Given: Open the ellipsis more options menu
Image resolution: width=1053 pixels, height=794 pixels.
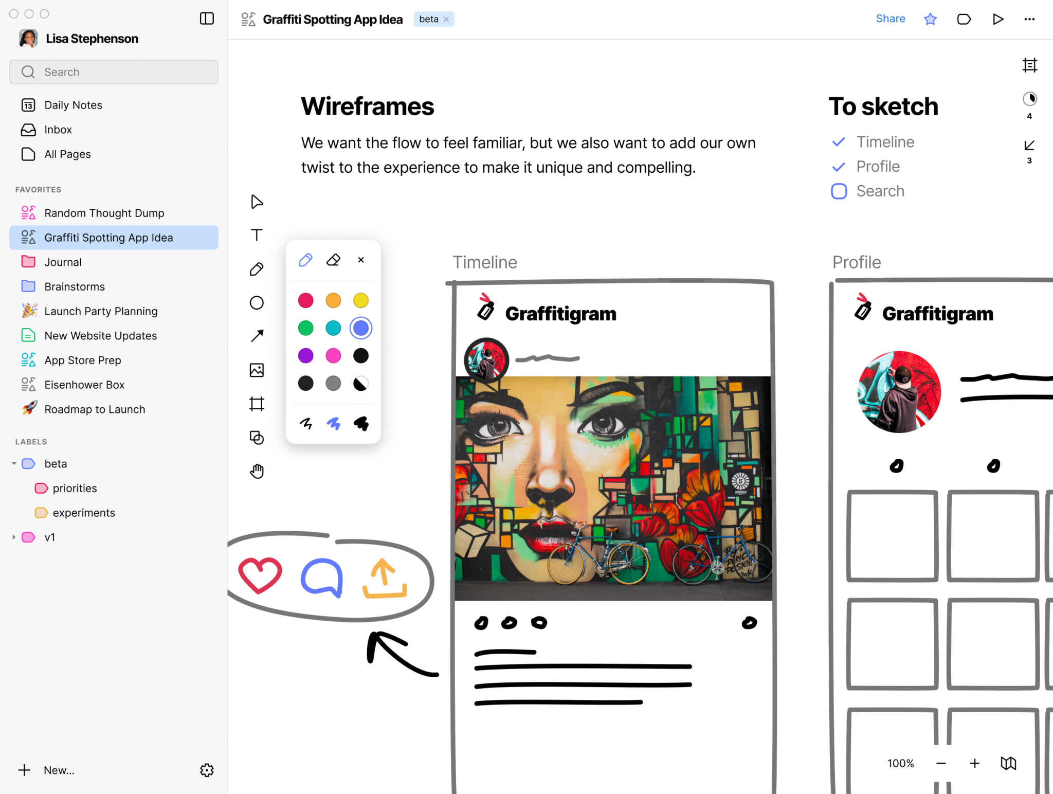Looking at the screenshot, I should [x=1029, y=19].
